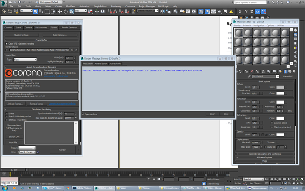Click Sample Type sphere icon in Material Editor
The width and height of the screenshot is (305, 191).
[x=296, y=30]
